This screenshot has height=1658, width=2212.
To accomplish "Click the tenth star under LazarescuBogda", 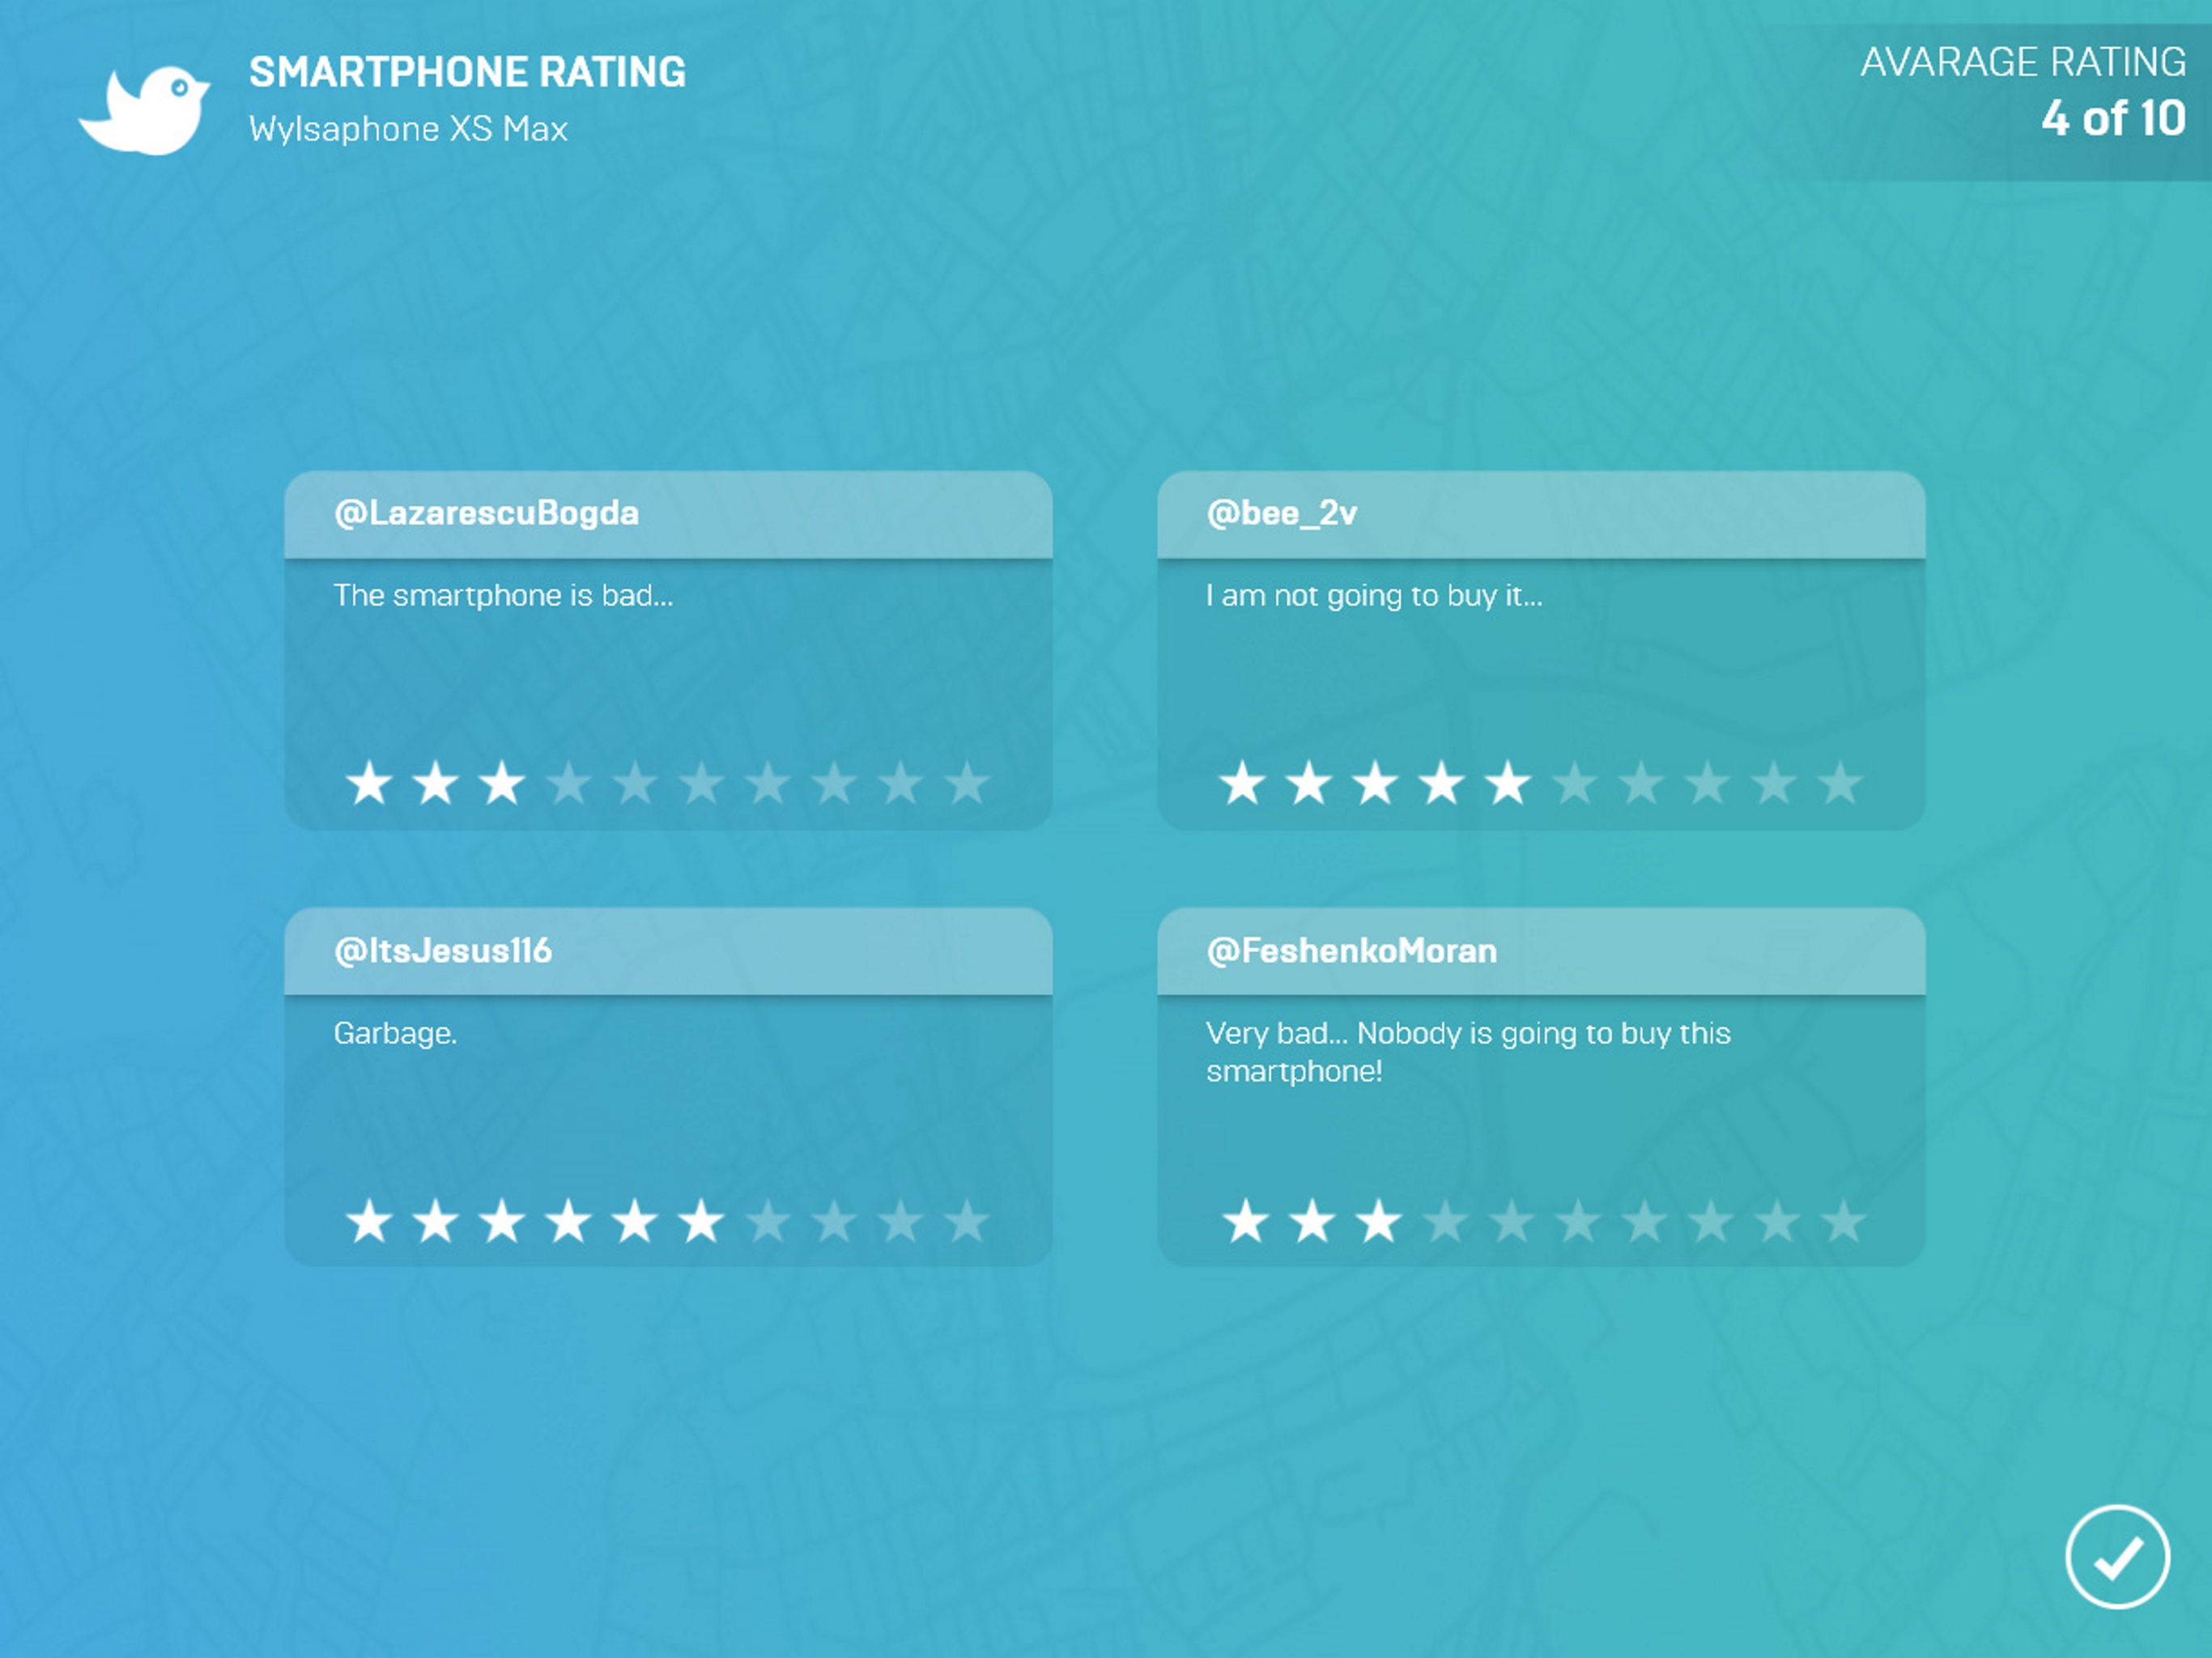I will pos(967,783).
